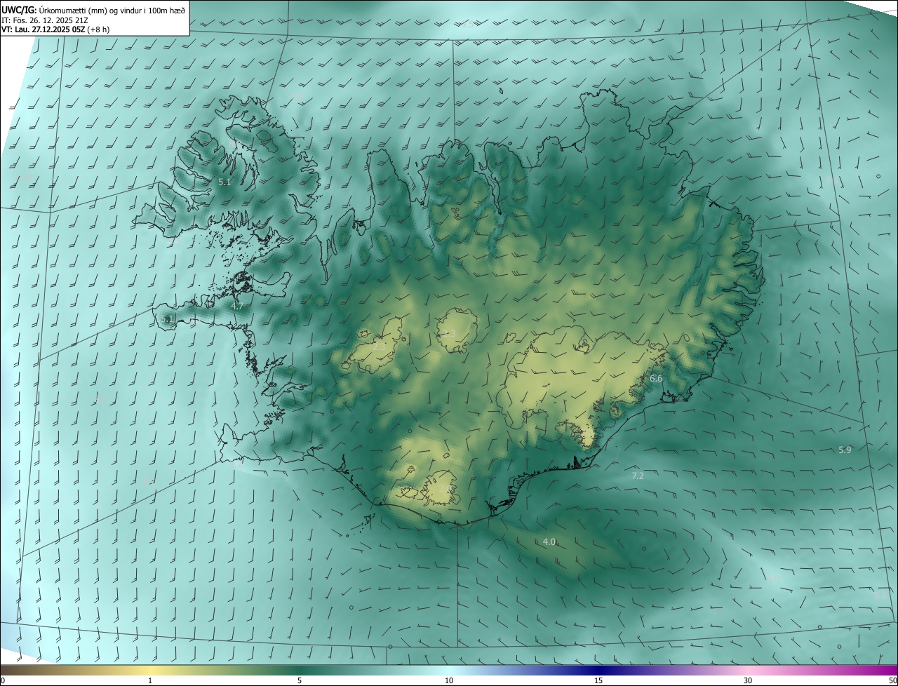Viewport: 898px width, 686px height.
Task: Click the '0' tick label on the color scale
Action: 3,680
